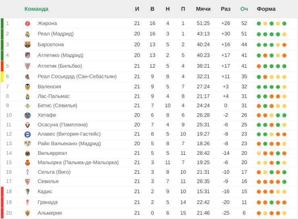Click the Реал (Мадрид) club crest icon
The image size is (298, 219).
pos(27,34)
